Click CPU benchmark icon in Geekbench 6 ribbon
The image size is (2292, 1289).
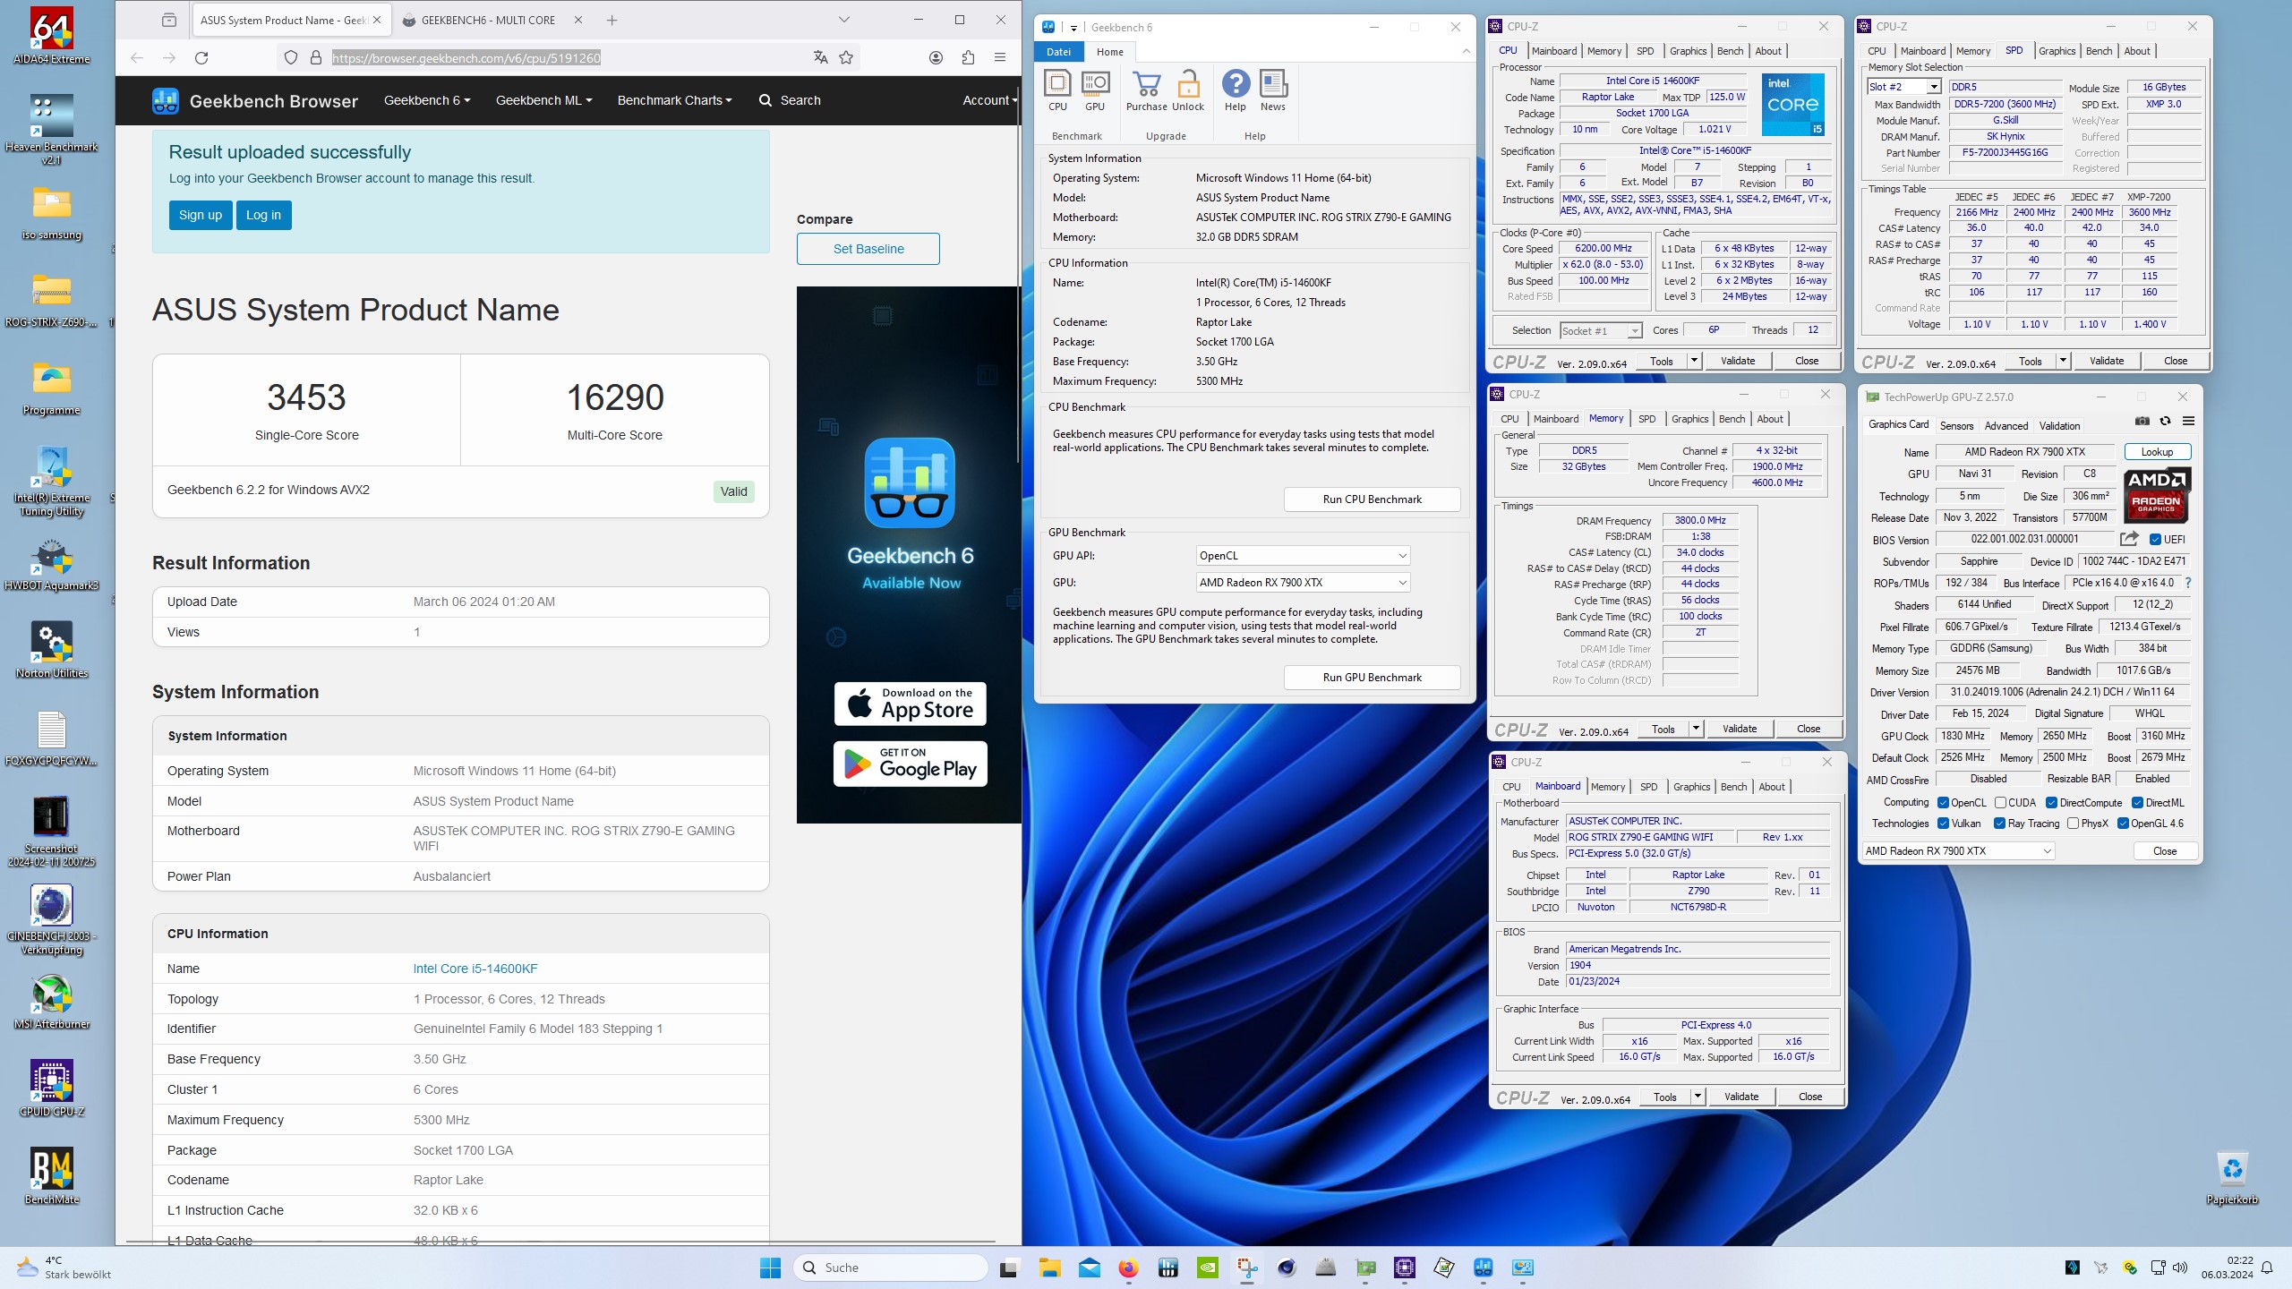[1057, 90]
